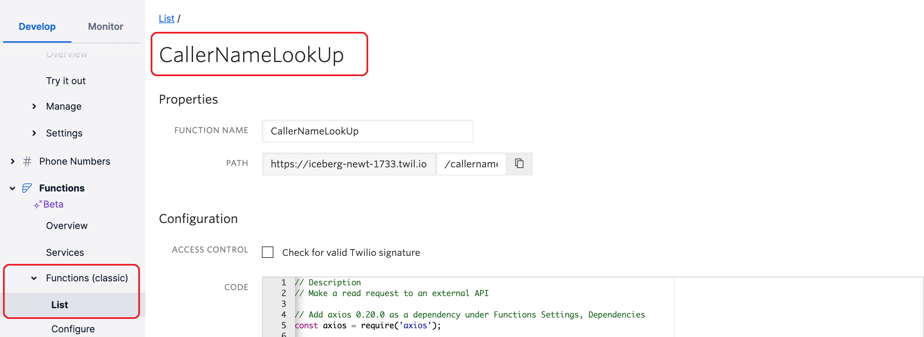
Task: Open Configure in sidebar
Action: [73, 329]
